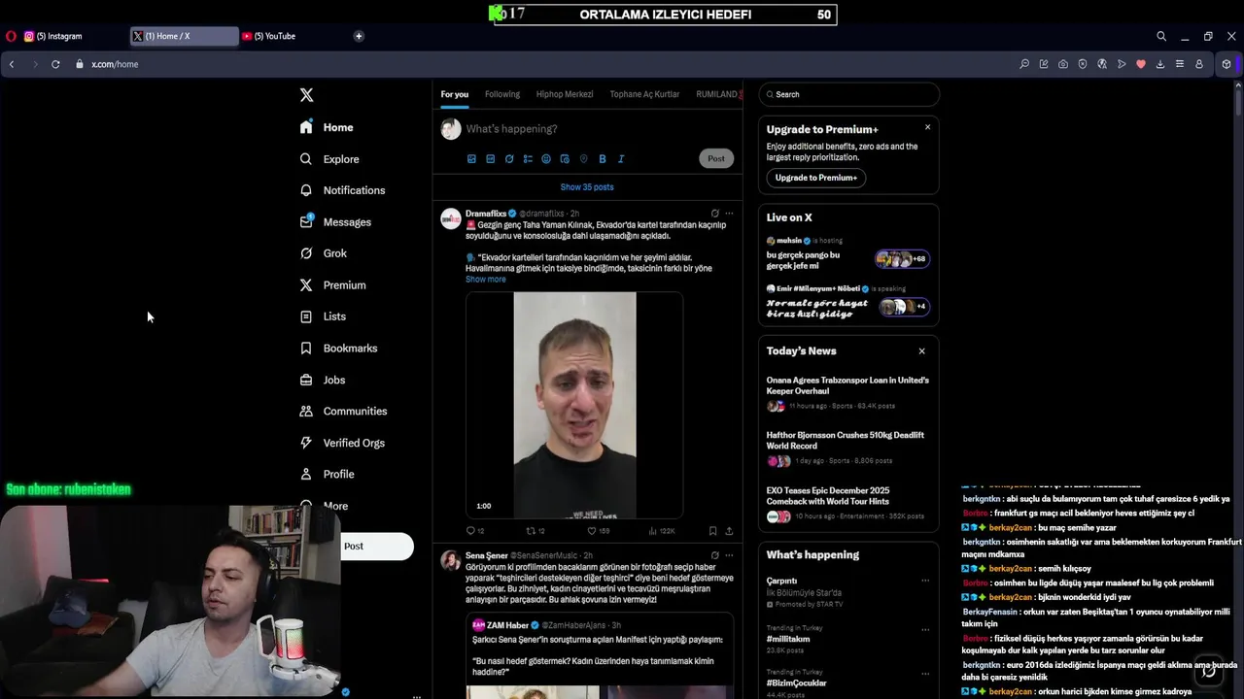
Task: Reply to Dramaflixs post
Action: coord(474,531)
